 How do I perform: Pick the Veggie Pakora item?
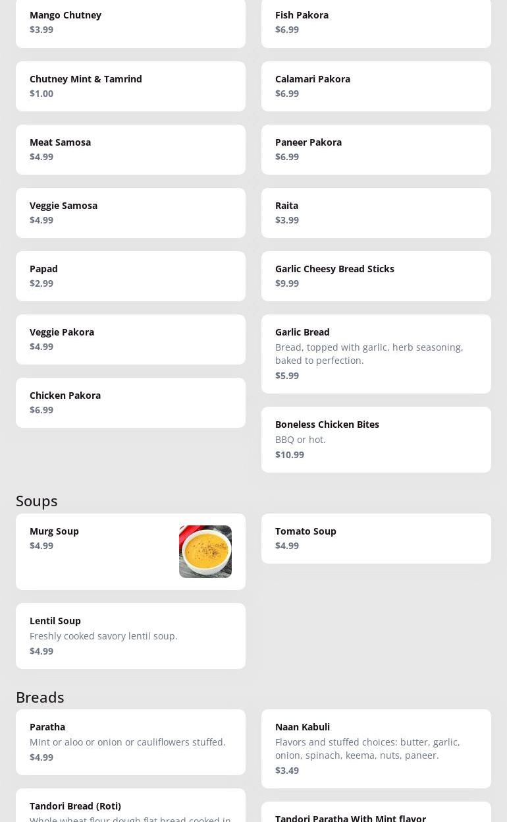pyautogui.click(x=130, y=339)
